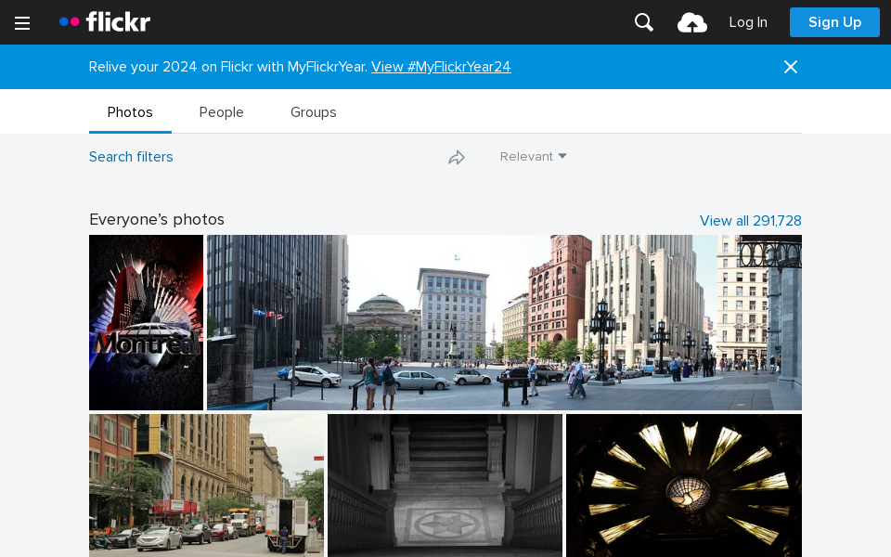The image size is (891, 557).
Task: Click View all 291,728 link
Action: (x=750, y=221)
